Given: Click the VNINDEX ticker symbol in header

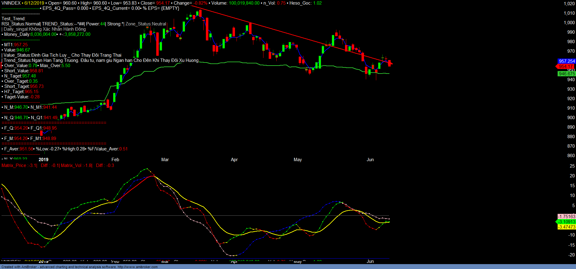Looking at the screenshot, I should (x=11, y=3).
